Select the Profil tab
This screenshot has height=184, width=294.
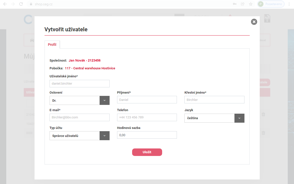(x=52, y=45)
